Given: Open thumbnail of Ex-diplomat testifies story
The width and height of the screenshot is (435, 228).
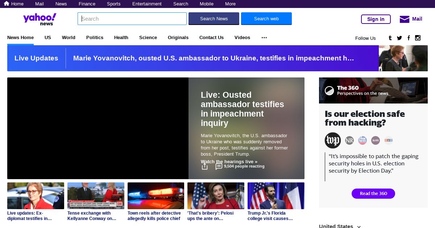Looking at the screenshot, I should coord(36,196).
